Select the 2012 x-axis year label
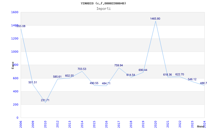The height and width of the screenshot is (129, 207). 57,124
